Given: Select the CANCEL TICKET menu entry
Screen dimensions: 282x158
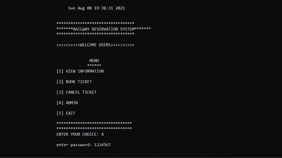Looking at the screenshot, I should [x=81, y=92].
